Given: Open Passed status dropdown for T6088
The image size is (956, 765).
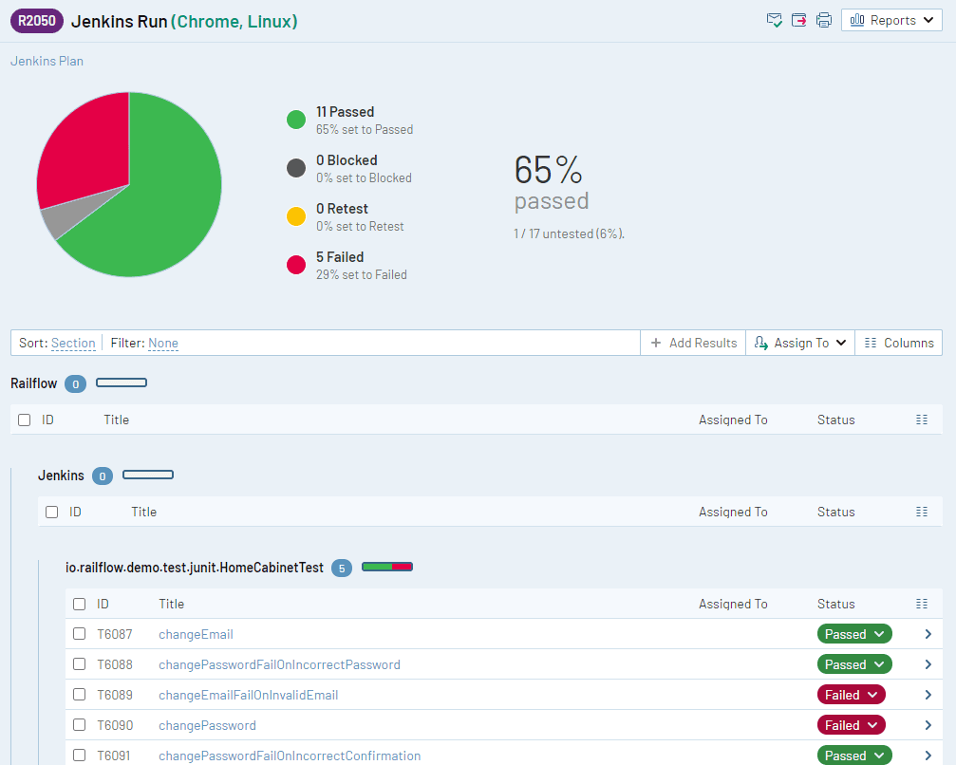Looking at the screenshot, I should (854, 664).
